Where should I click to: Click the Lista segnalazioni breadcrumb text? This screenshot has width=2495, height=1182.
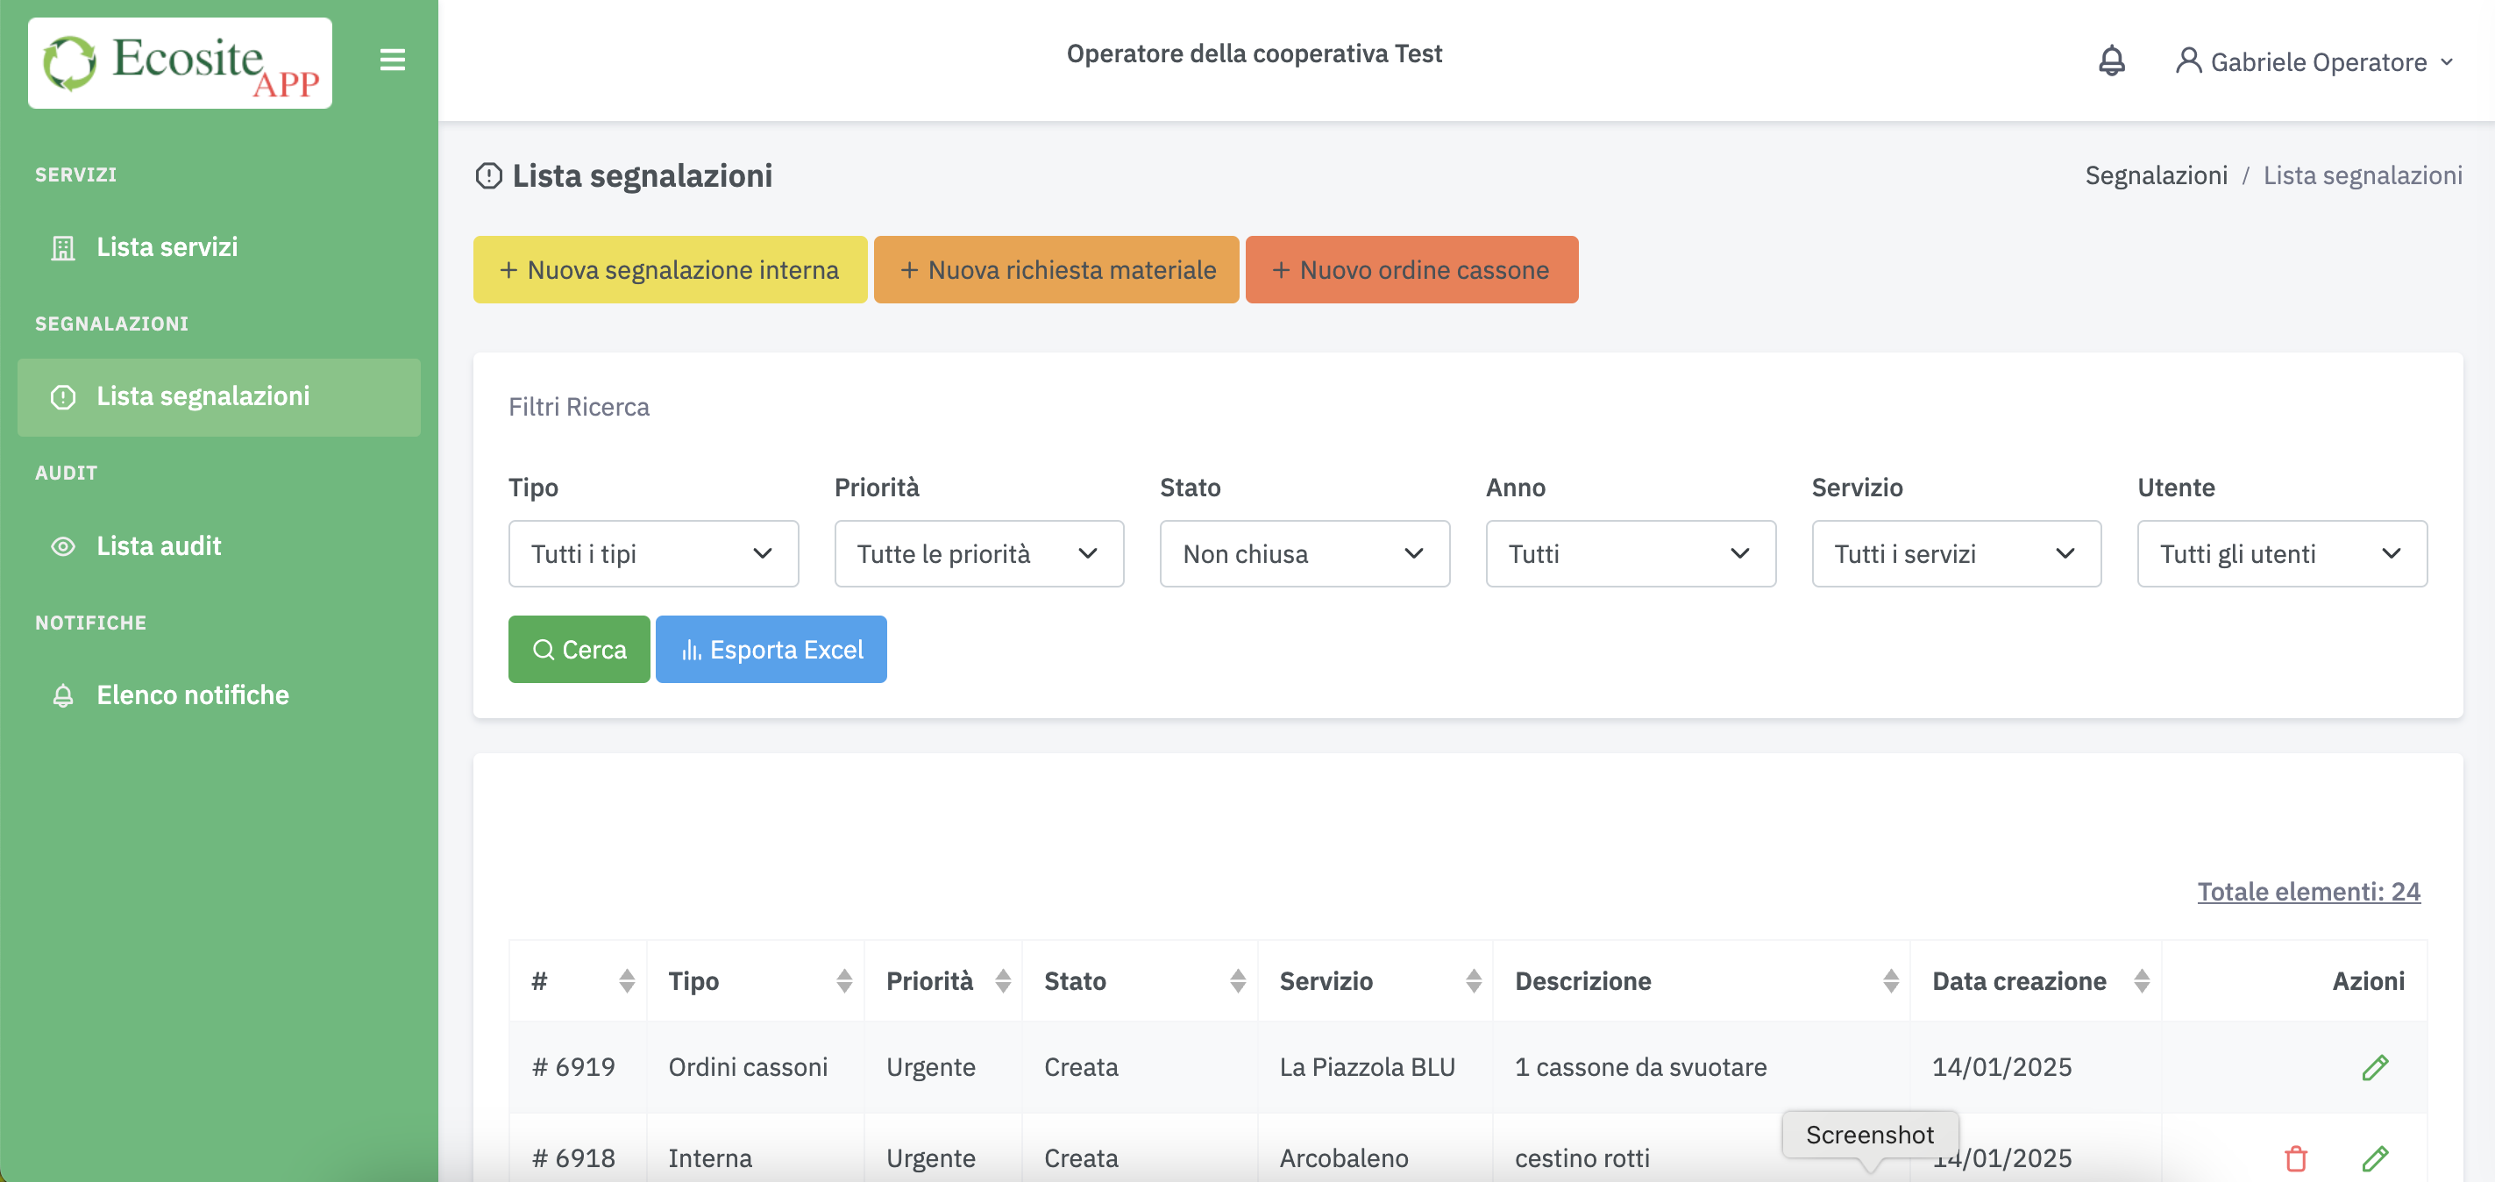2363,175
